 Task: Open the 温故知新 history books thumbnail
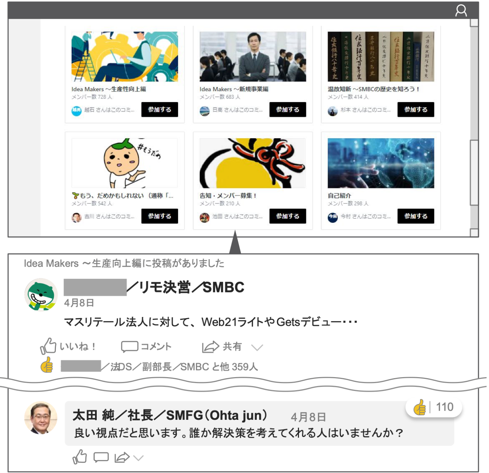381,57
